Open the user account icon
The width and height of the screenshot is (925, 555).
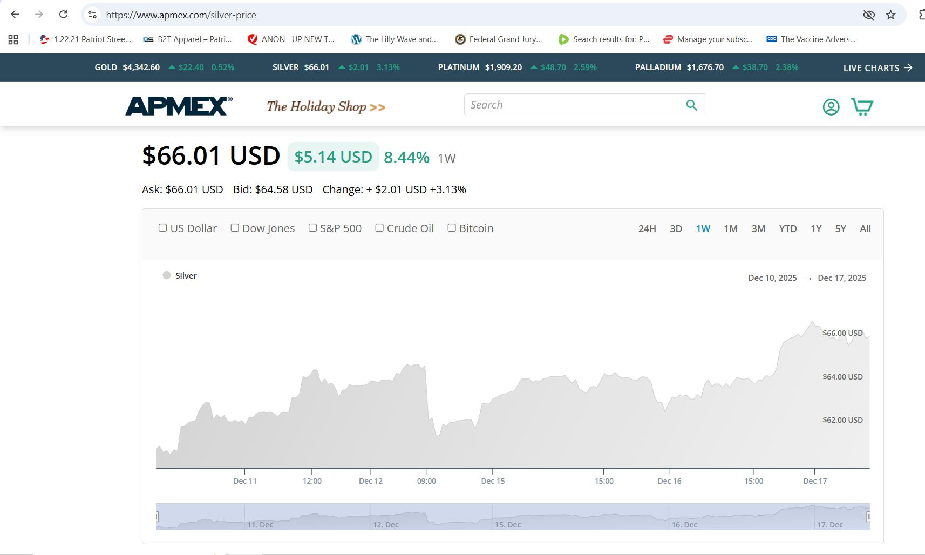coord(831,107)
